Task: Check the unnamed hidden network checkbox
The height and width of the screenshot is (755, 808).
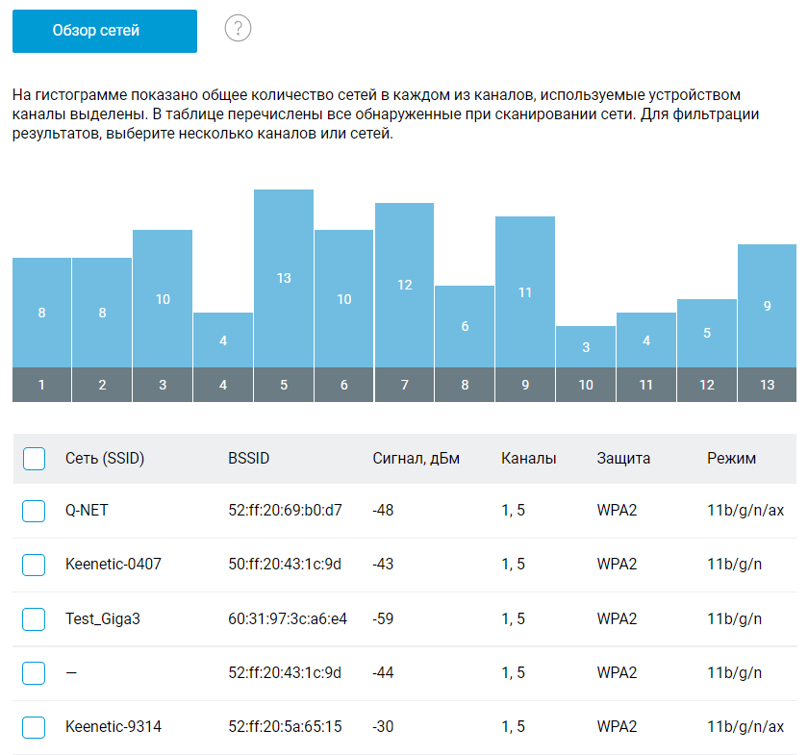Action: pyautogui.click(x=35, y=673)
